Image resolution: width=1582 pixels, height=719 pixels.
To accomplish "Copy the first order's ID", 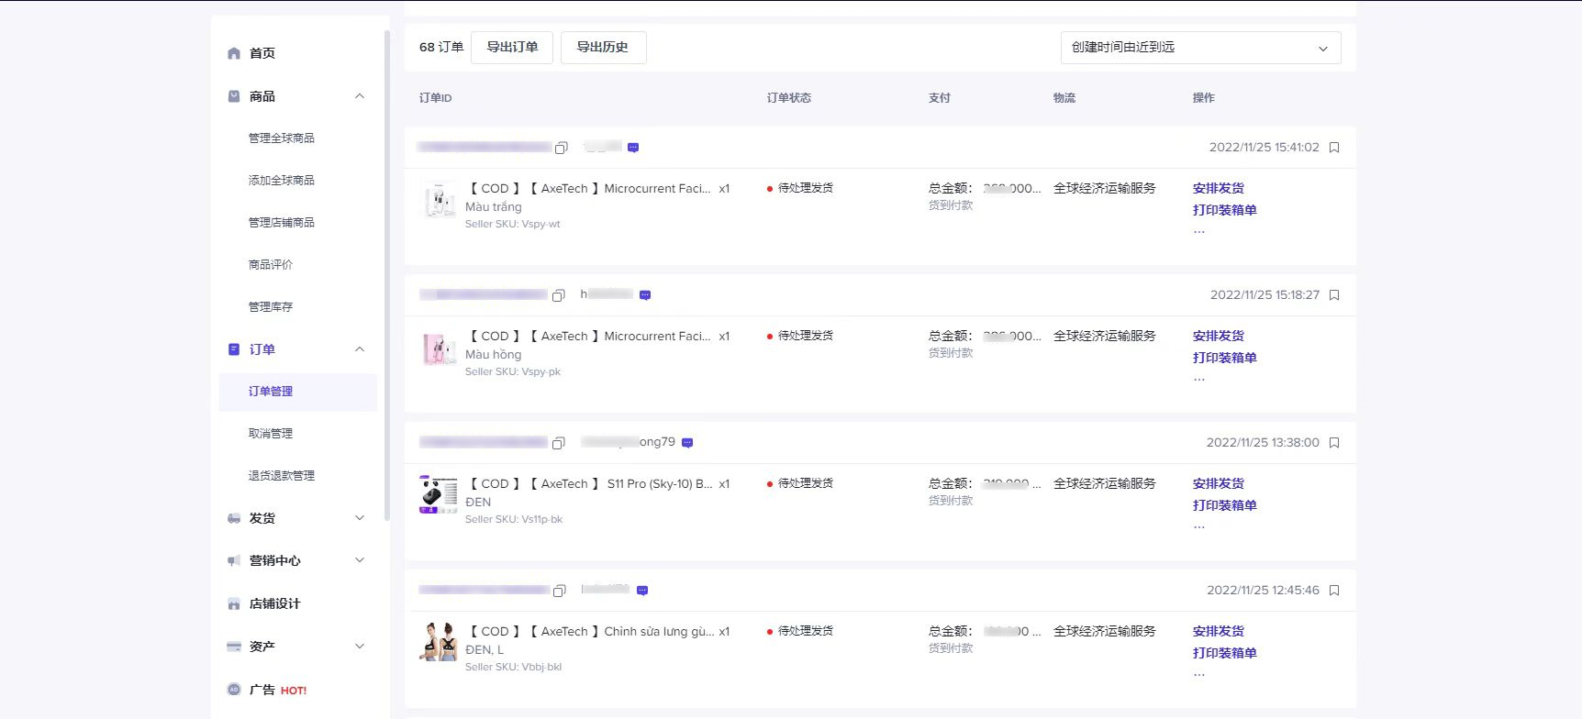I will [x=562, y=148].
